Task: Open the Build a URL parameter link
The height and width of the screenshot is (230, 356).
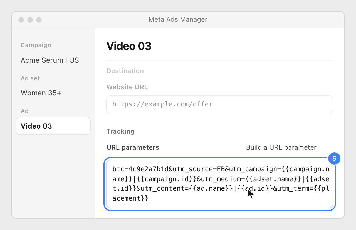Action: 281,147
